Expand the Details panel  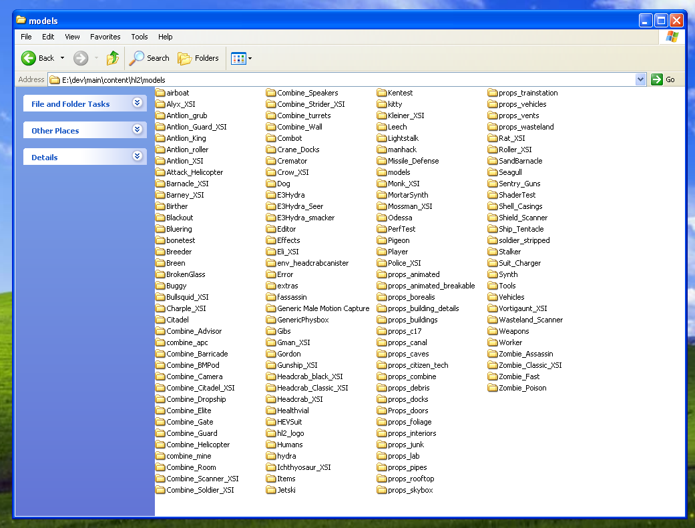pos(137,156)
